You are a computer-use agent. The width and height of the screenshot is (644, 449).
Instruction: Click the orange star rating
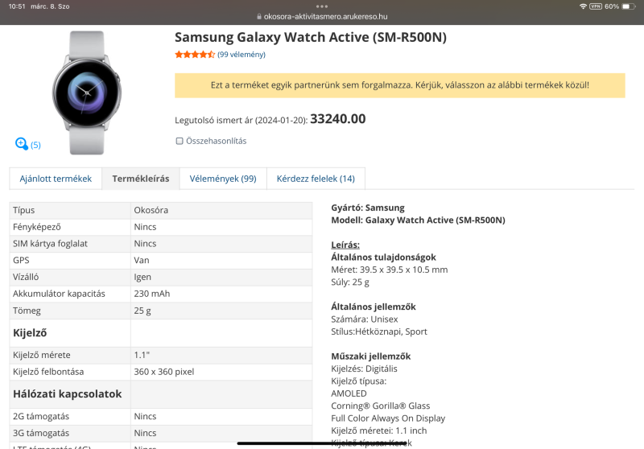(195, 55)
